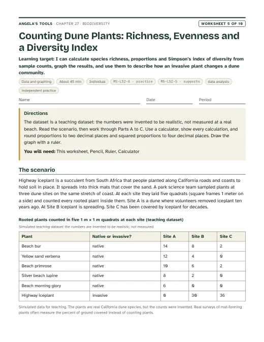Viewport: 264px width, 342px height.
Task: Click the Name input line
Action: point(80,100)
